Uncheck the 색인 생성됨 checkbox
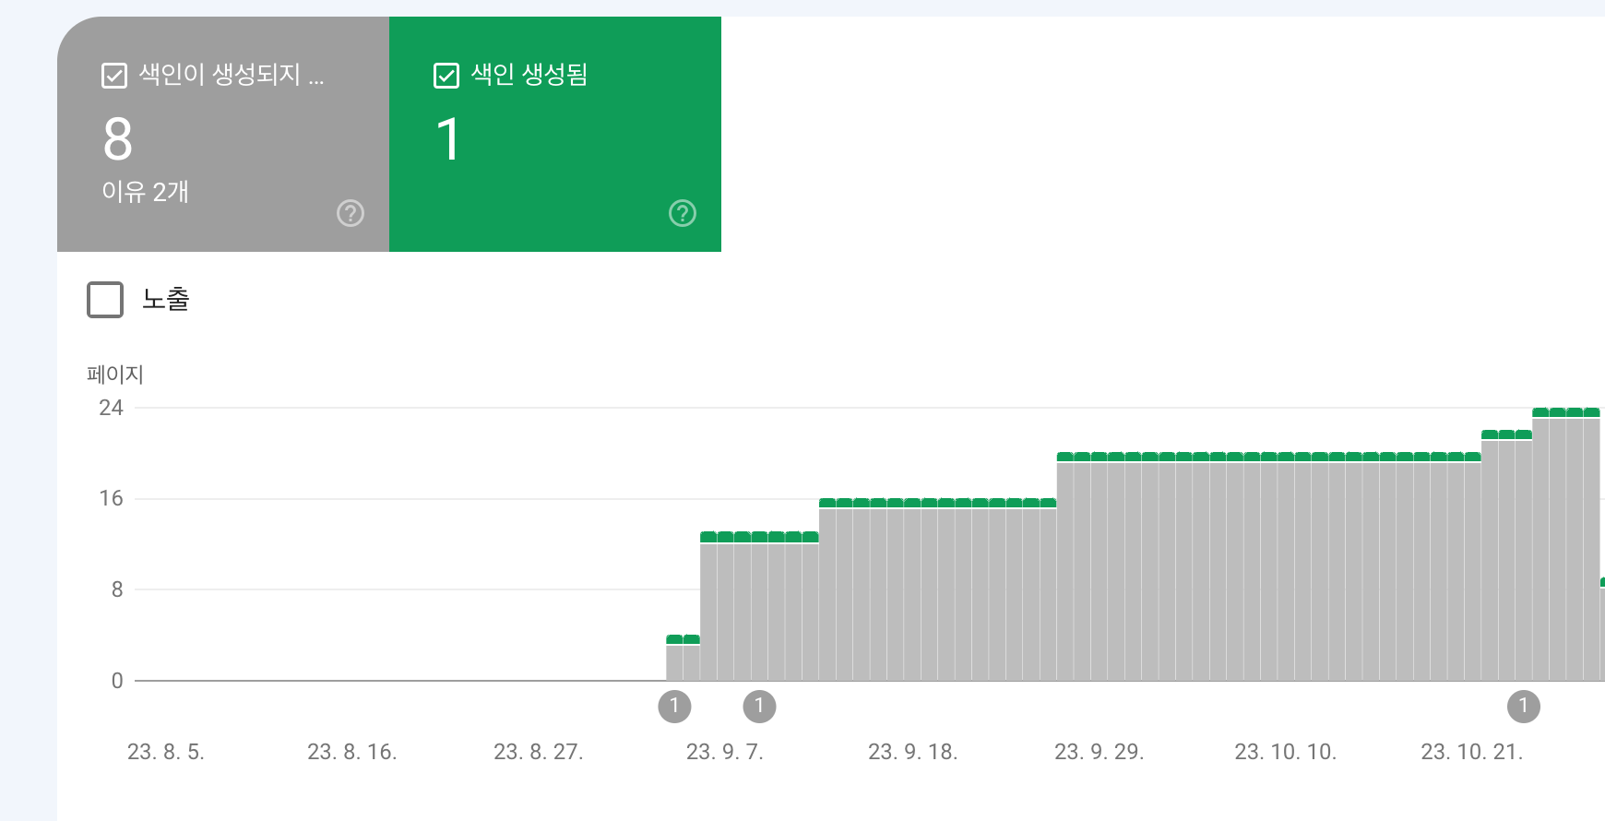 [x=446, y=76]
